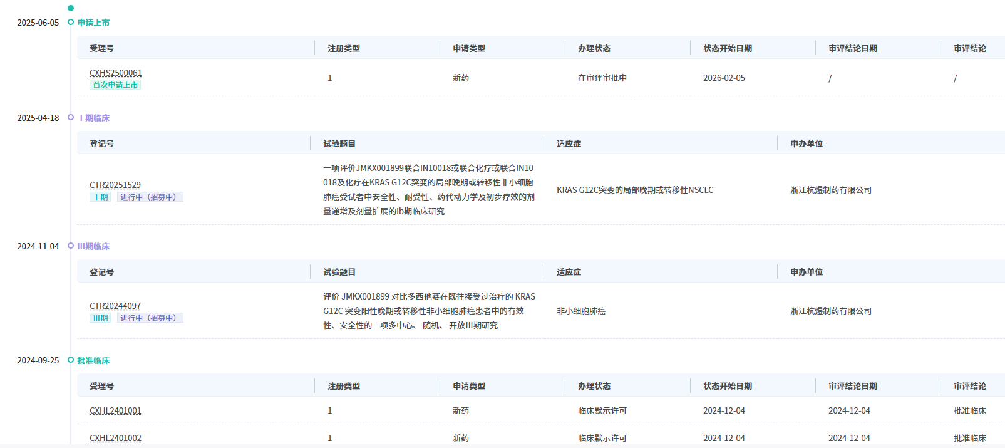The height and width of the screenshot is (448, 1005).
Task: Click 批准临床 conclusion in the CXHL2401001 row
Action: (x=970, y=410)
